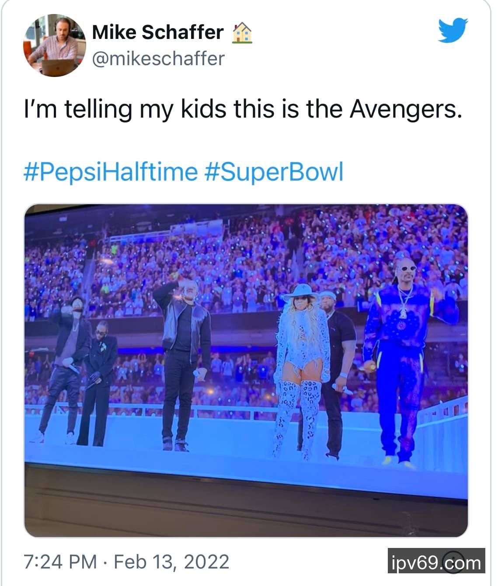Image resolution: width=498 pixels, height=586 pixels.
Task: Click the house emoji beside the name
Action: click(x=242, y=33)
